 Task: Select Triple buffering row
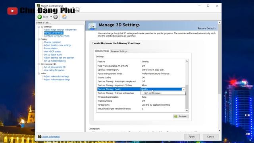[x=141, y=101]
